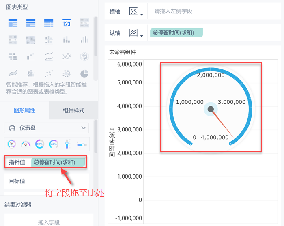This screenshot has width=284, height=226.
Task: Click the graphic properties panel scrollbar
Action: (95, 136)
